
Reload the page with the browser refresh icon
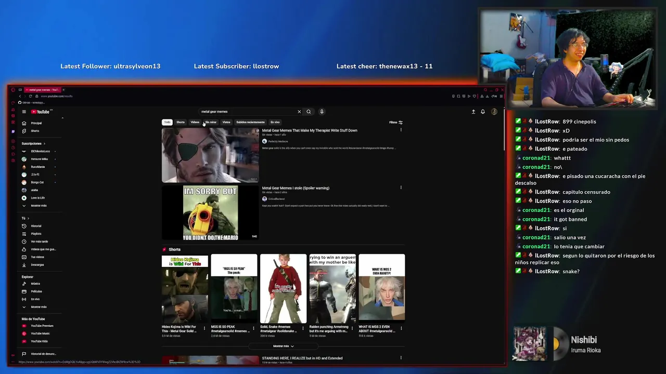pos(30,96)
